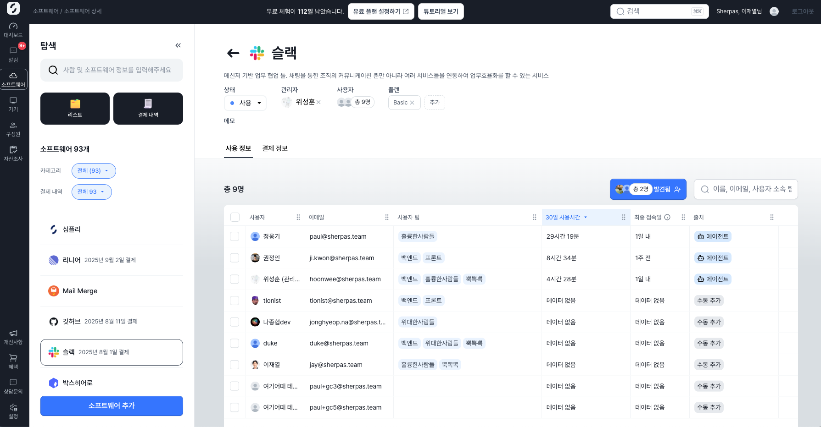Open 자산조사 asset survey icon
The width and height of the screenshot is (821, 427).
(13, 153)
